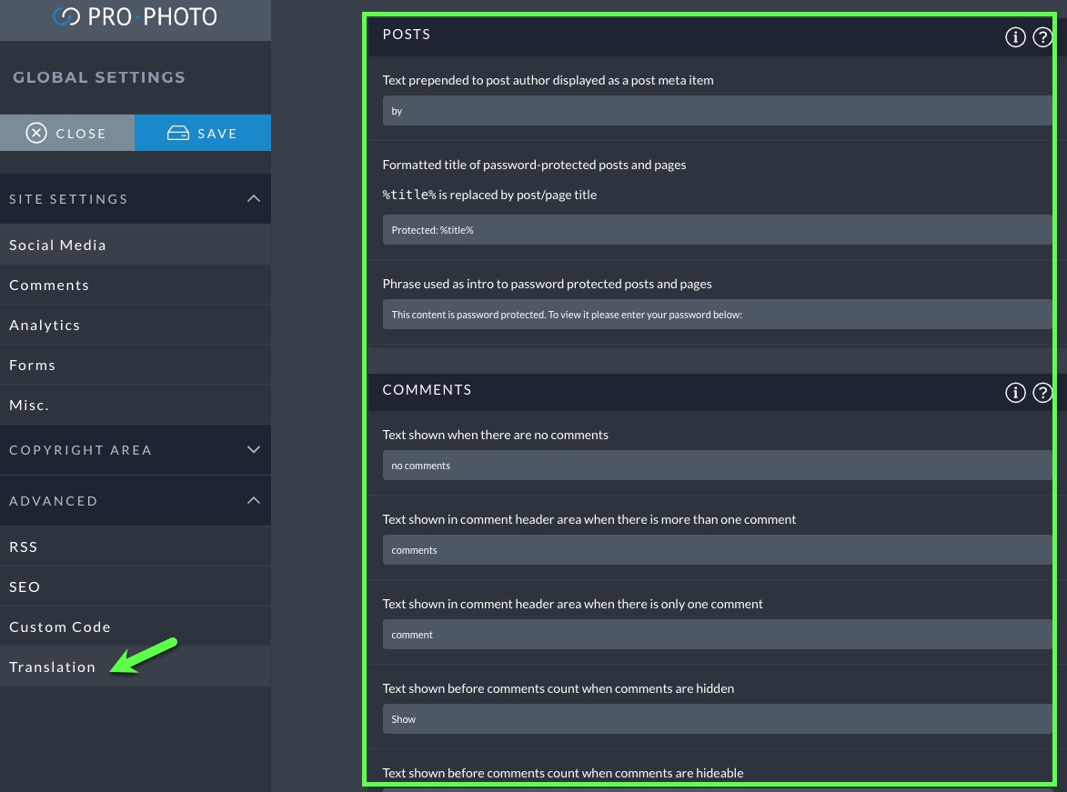
Task: Click info icon in Comments header
Action: point(1015,393)
